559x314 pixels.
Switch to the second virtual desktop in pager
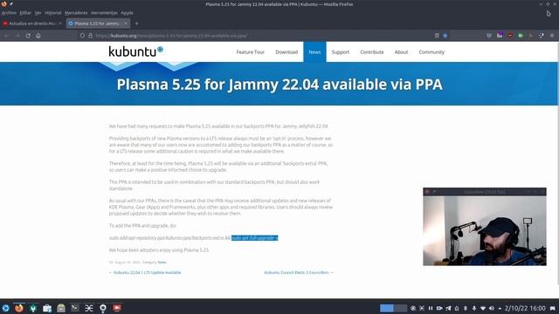[400, 308]
